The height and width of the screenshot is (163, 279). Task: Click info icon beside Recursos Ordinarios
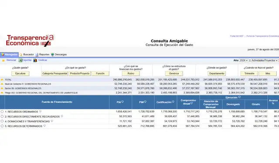click(x=40, y=111)
